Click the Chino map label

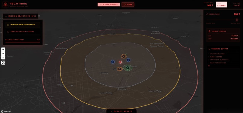[x=51, y=96]
